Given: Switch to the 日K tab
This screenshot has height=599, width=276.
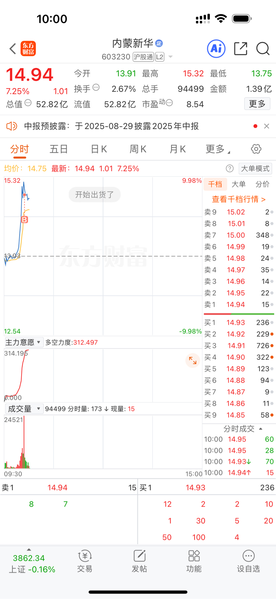Looking at the screenshot, I should pyautogui.click(x=99, y=149).
